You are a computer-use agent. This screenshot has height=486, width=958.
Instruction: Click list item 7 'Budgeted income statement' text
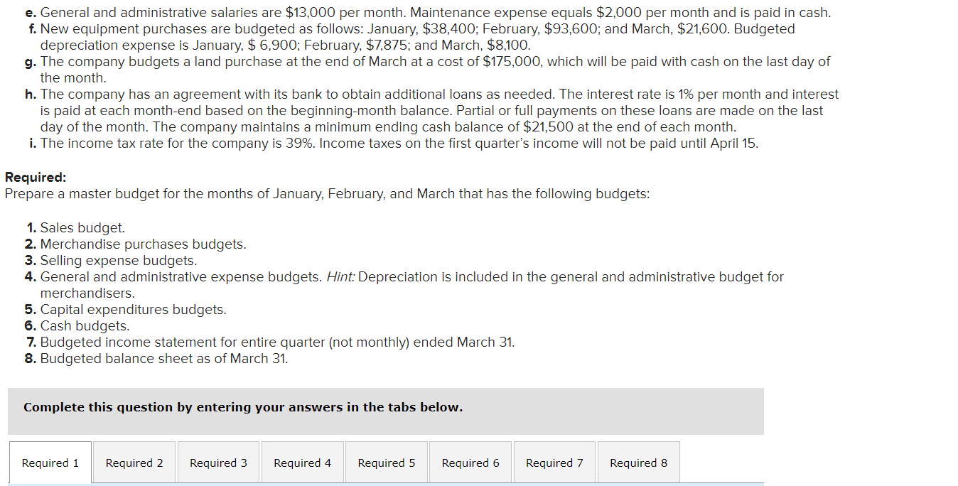click(x=270, y=342)
